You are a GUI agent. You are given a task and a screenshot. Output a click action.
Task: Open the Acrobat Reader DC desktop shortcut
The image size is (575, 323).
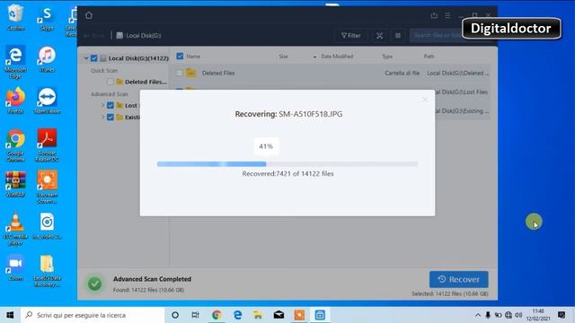coord(47,145)
